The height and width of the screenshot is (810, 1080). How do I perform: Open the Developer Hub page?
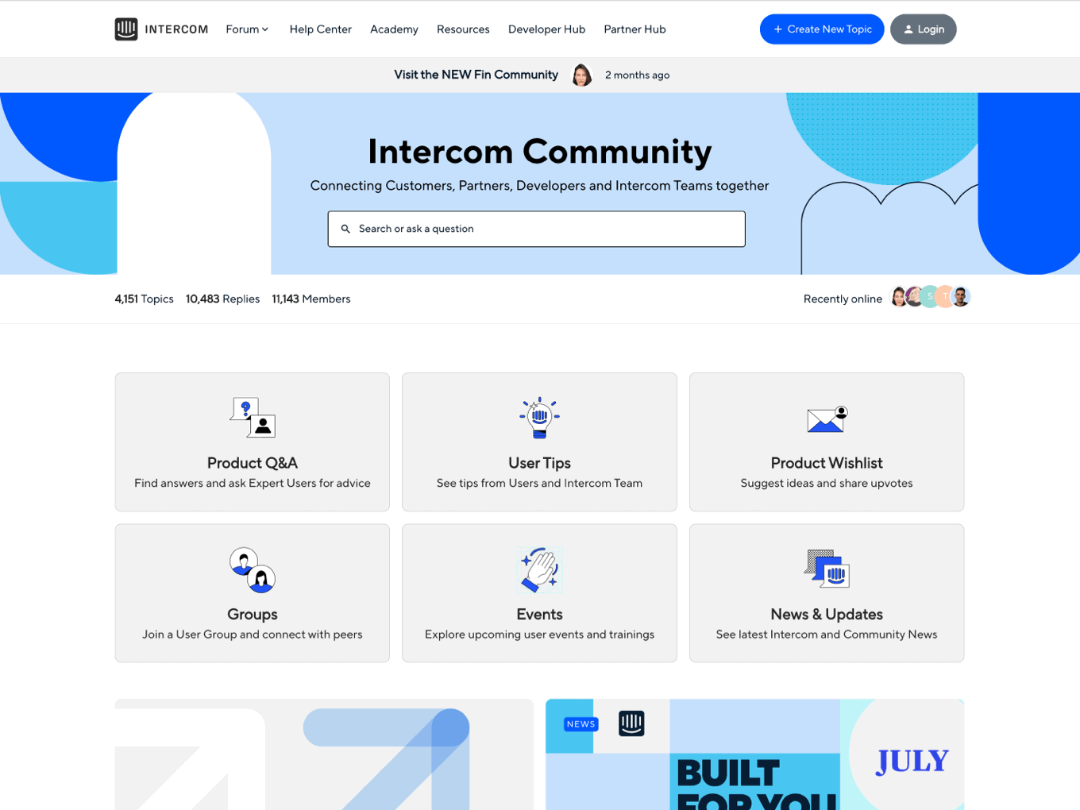coord(546,29)
